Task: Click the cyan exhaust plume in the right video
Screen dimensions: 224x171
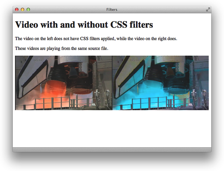Action: click(x=151, y=92)
